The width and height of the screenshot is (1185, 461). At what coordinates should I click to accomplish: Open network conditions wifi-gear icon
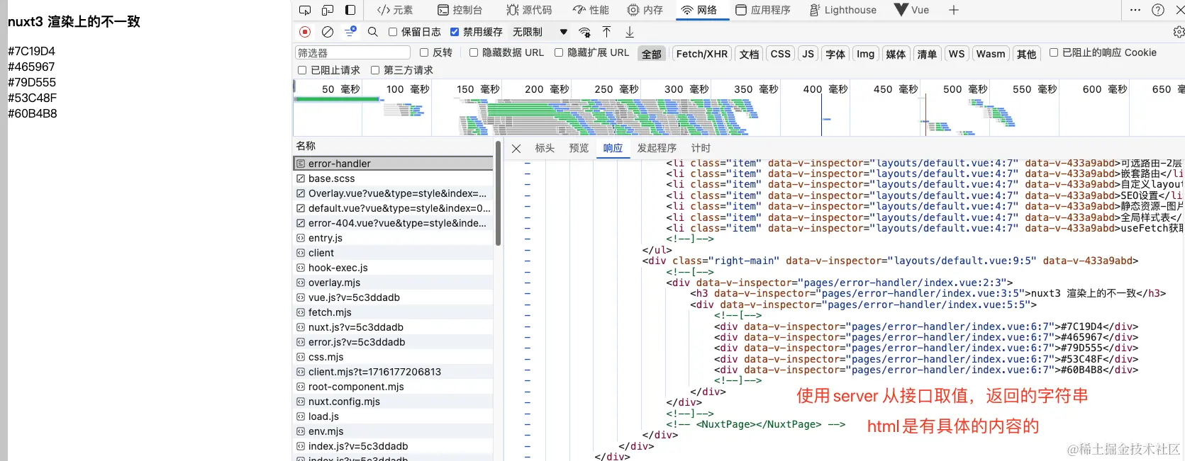point(585,32)
